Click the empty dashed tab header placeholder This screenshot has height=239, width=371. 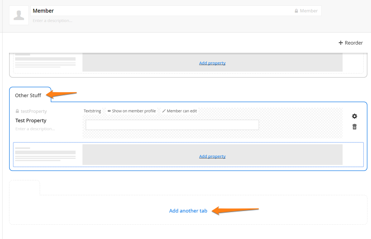(25, 188)
